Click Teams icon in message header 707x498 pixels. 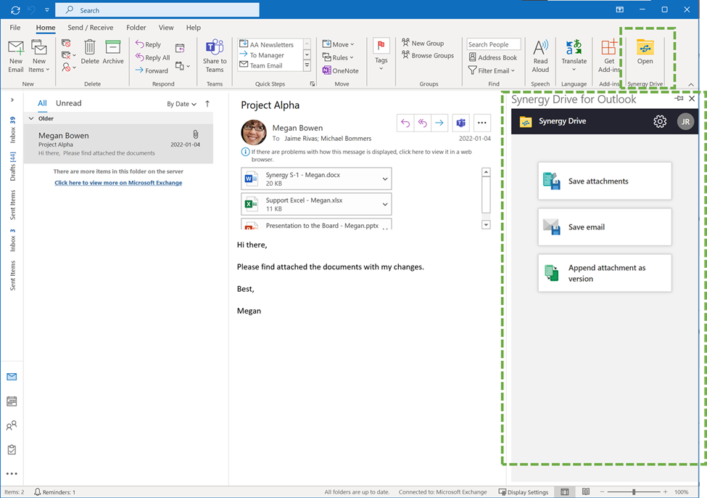pos(460,123)
